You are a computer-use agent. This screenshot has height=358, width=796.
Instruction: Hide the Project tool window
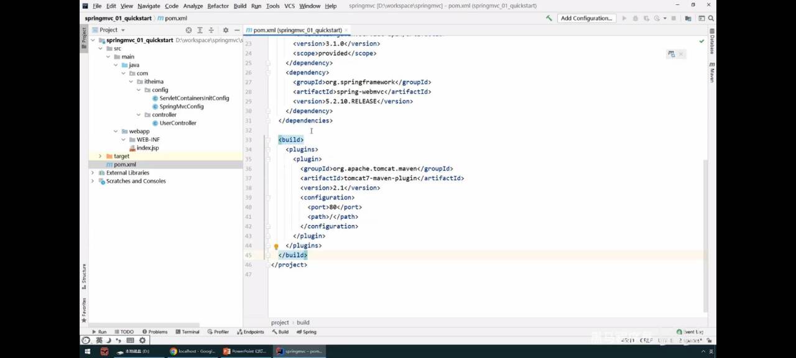(x=236, y=30)
